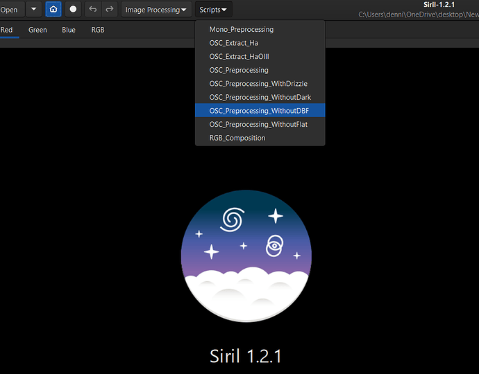The height and width of the screenshot is (374, 479).
Task: Open the Image Processing menu
Action: pos(156,10)
